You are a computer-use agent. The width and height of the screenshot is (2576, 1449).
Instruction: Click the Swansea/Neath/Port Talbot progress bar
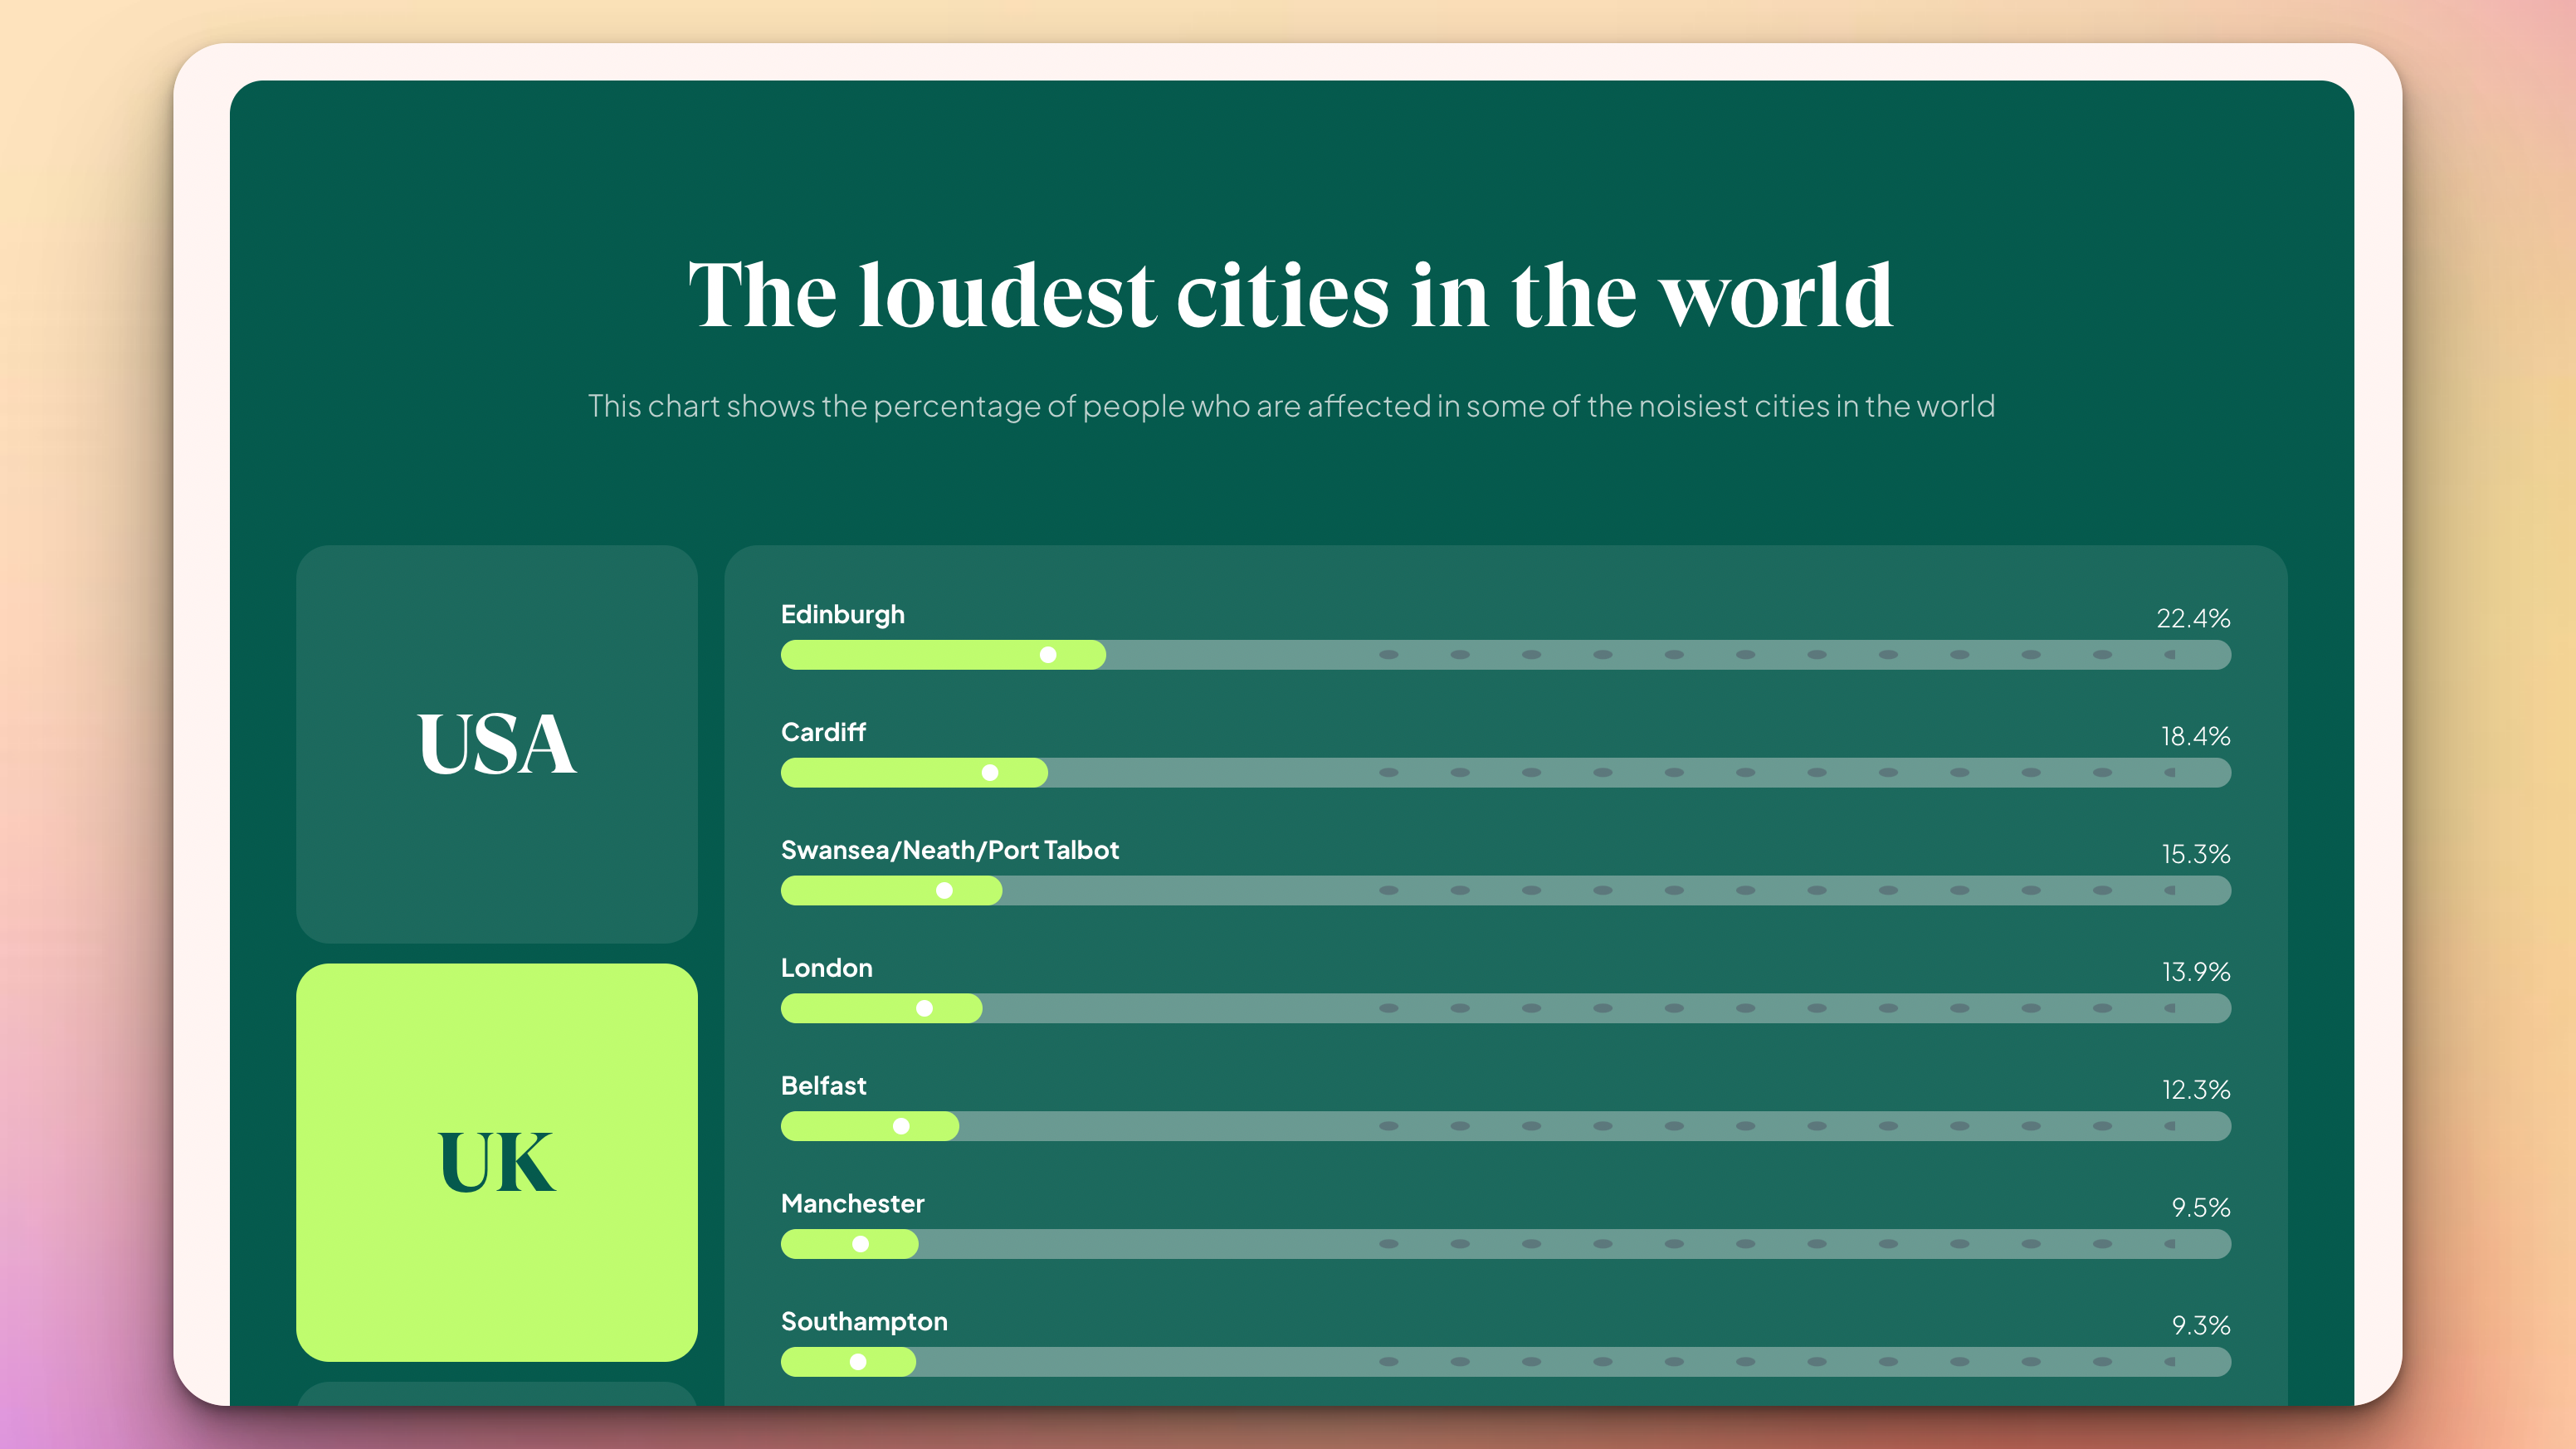1505,891
